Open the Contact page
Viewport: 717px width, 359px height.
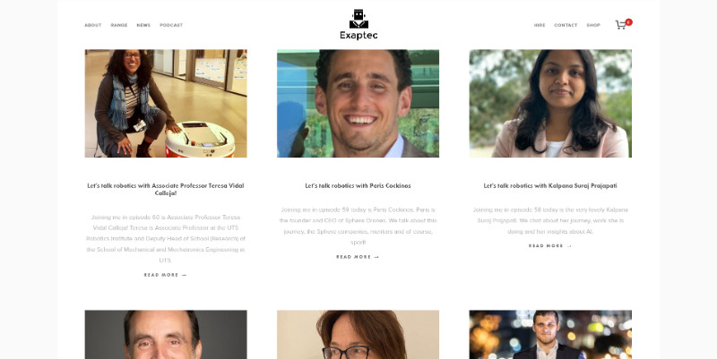566,25
